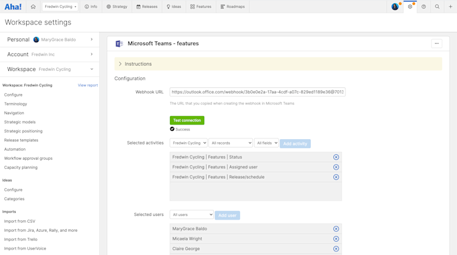
Task: Open the settings gear icon
Action: [410, 7]
